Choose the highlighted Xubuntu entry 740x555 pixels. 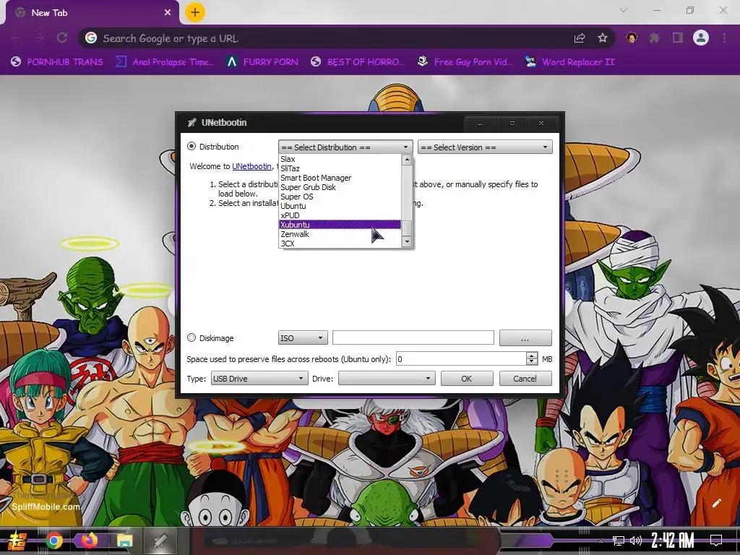[x=340, y=225]
